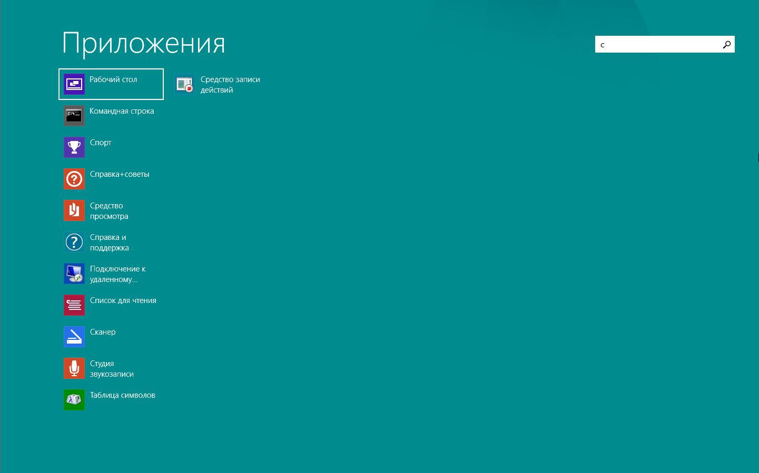The height and width of the screenshot is (473, 759).
Task: Select the "Спорт" label
Action: [101, 143]
